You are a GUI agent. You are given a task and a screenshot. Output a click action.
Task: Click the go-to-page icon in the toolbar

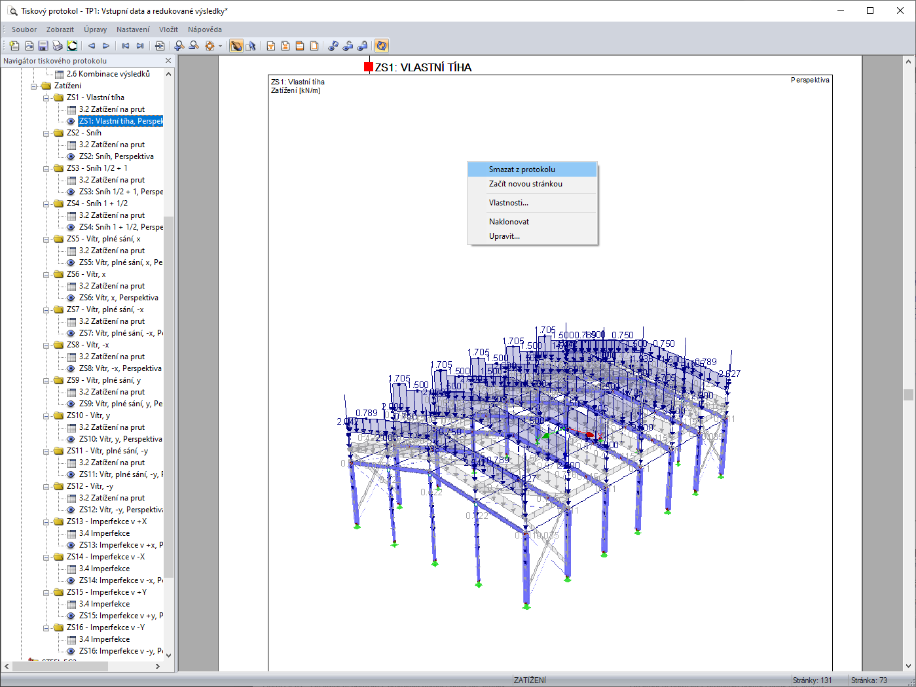point(160,46)
